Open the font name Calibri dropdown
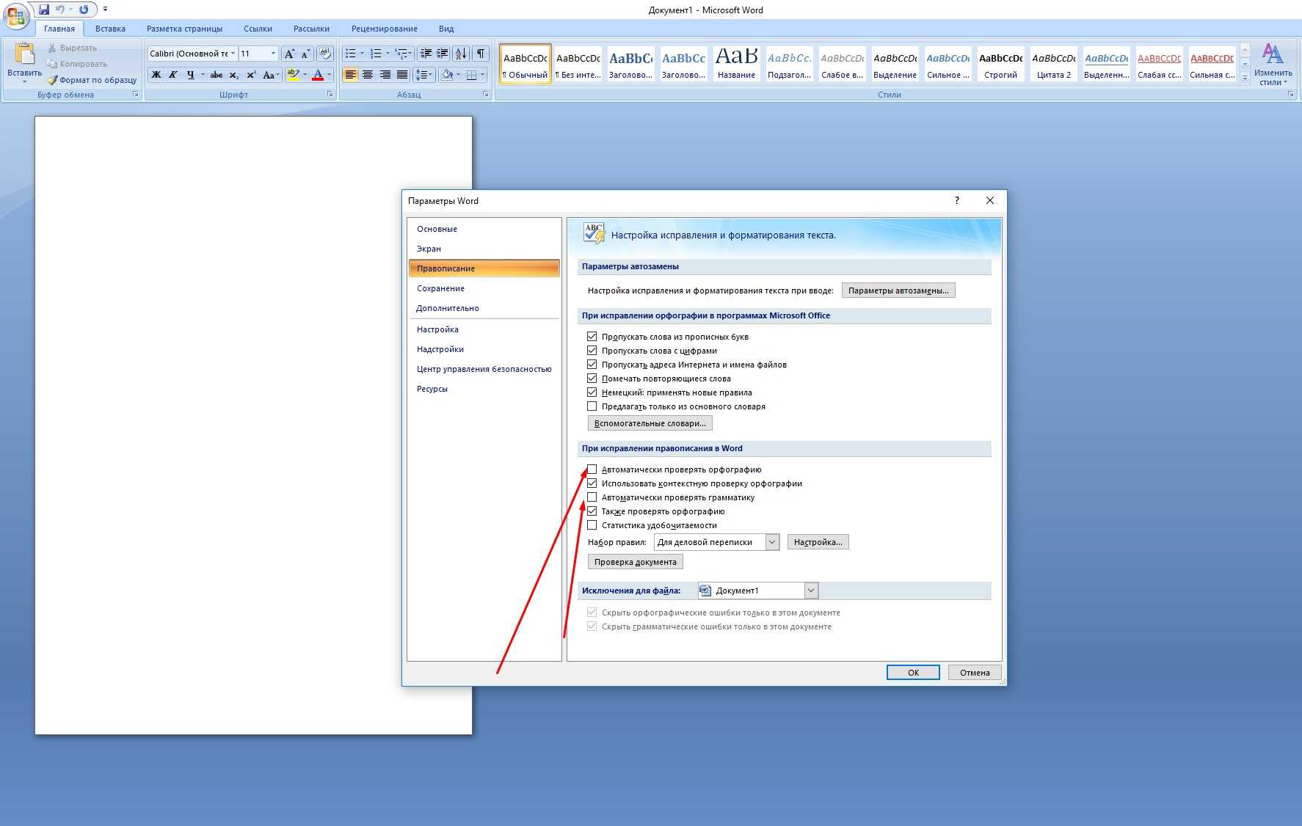 (233, 54)
